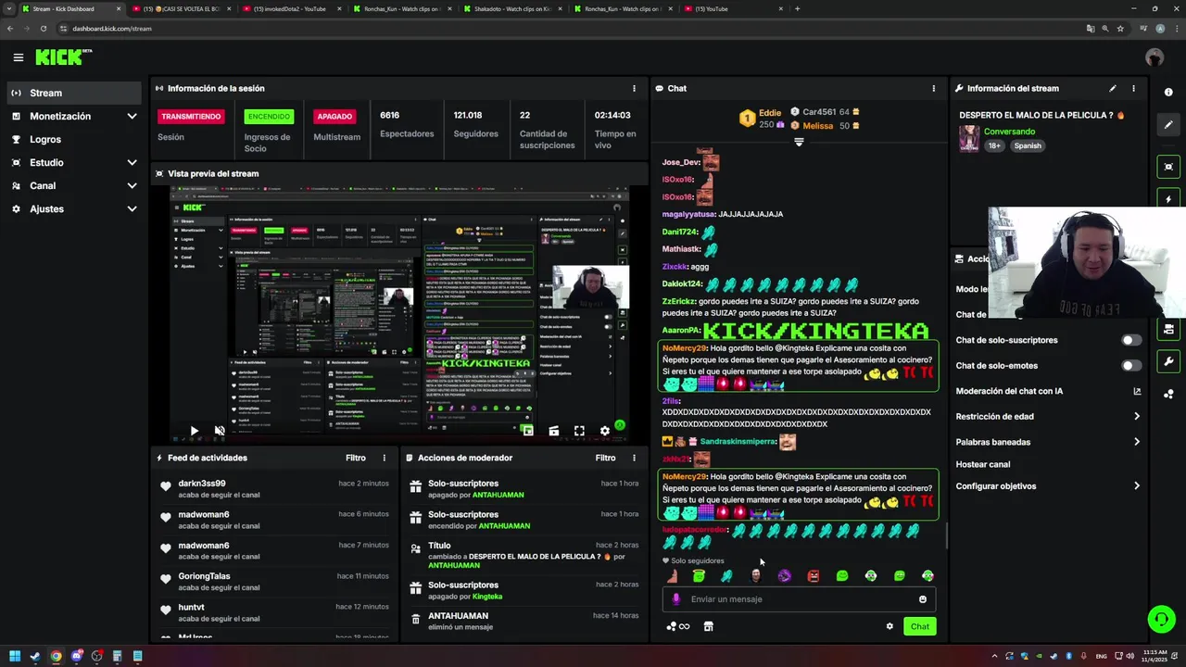Click the stream category thumbnail image

tap(969, 139)
